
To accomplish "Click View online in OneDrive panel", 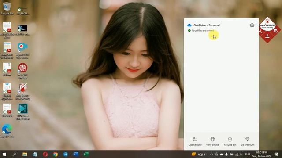I will (x=212, y=141).
